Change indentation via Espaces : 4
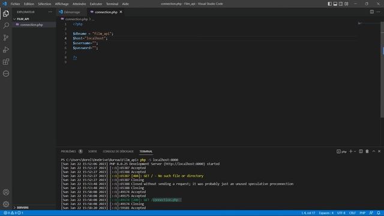Viewport: 384px width, 216px height. pyautogui.click(x=326, y=213)
